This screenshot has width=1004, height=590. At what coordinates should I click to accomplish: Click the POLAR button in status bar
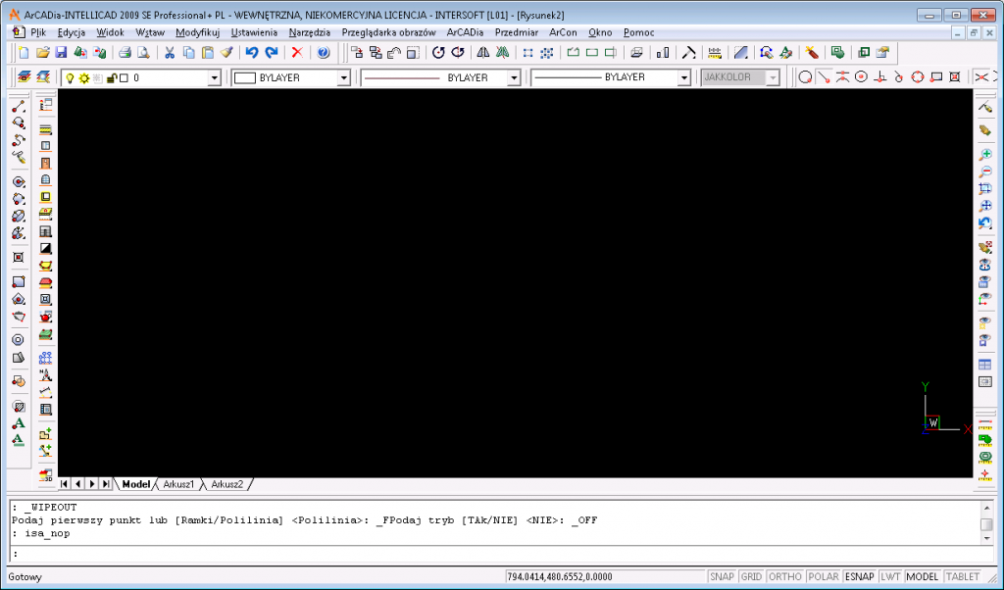[x=822, y=577]
